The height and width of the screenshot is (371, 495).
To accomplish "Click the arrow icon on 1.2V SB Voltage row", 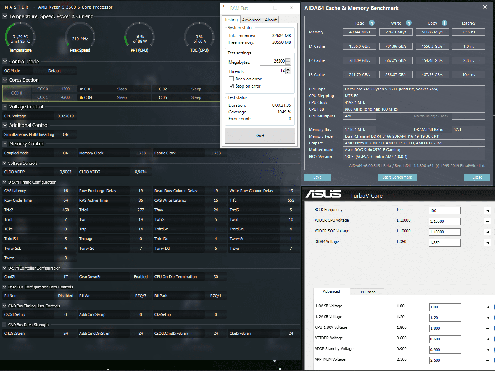I will tap(488, 318).
